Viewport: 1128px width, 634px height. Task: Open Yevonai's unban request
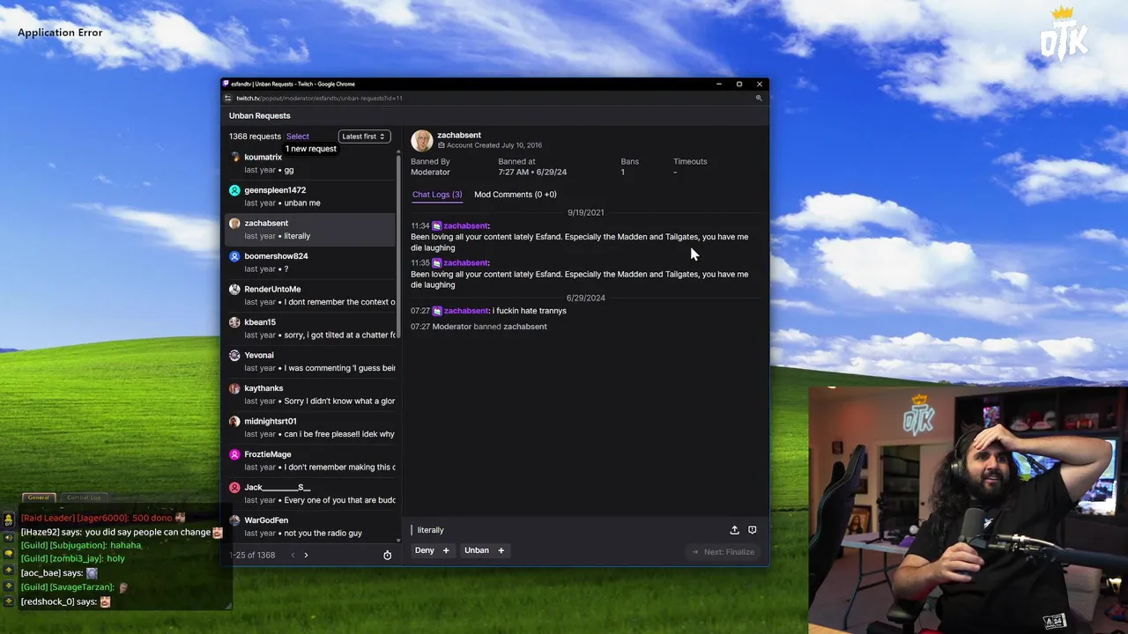click(x=310, y=361)
